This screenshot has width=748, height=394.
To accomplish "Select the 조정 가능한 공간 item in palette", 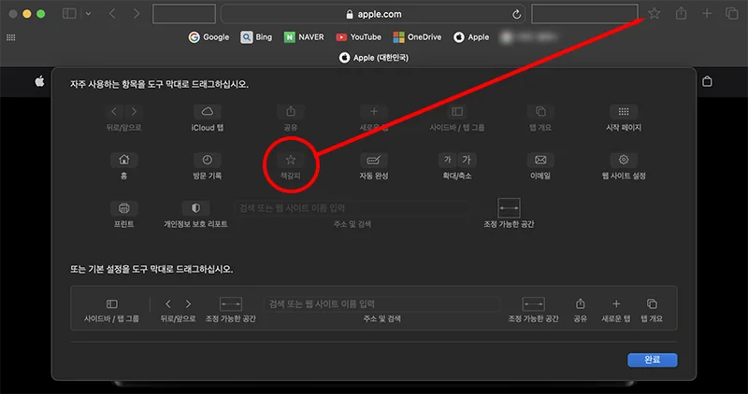I will 509,213.
